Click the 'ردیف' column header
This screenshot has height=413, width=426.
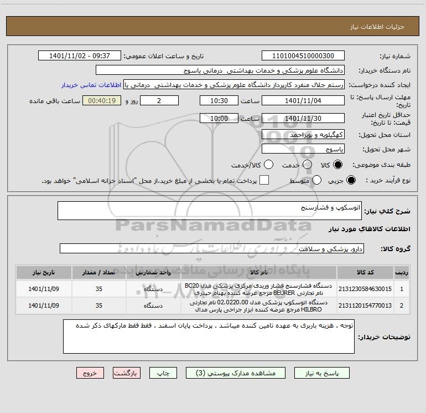[402, 272]
